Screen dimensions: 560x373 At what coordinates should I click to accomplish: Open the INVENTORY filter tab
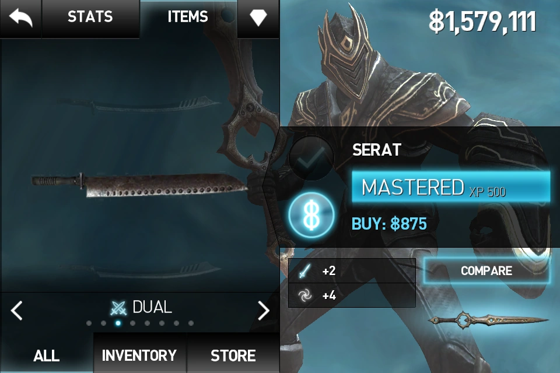pos(139,356)
